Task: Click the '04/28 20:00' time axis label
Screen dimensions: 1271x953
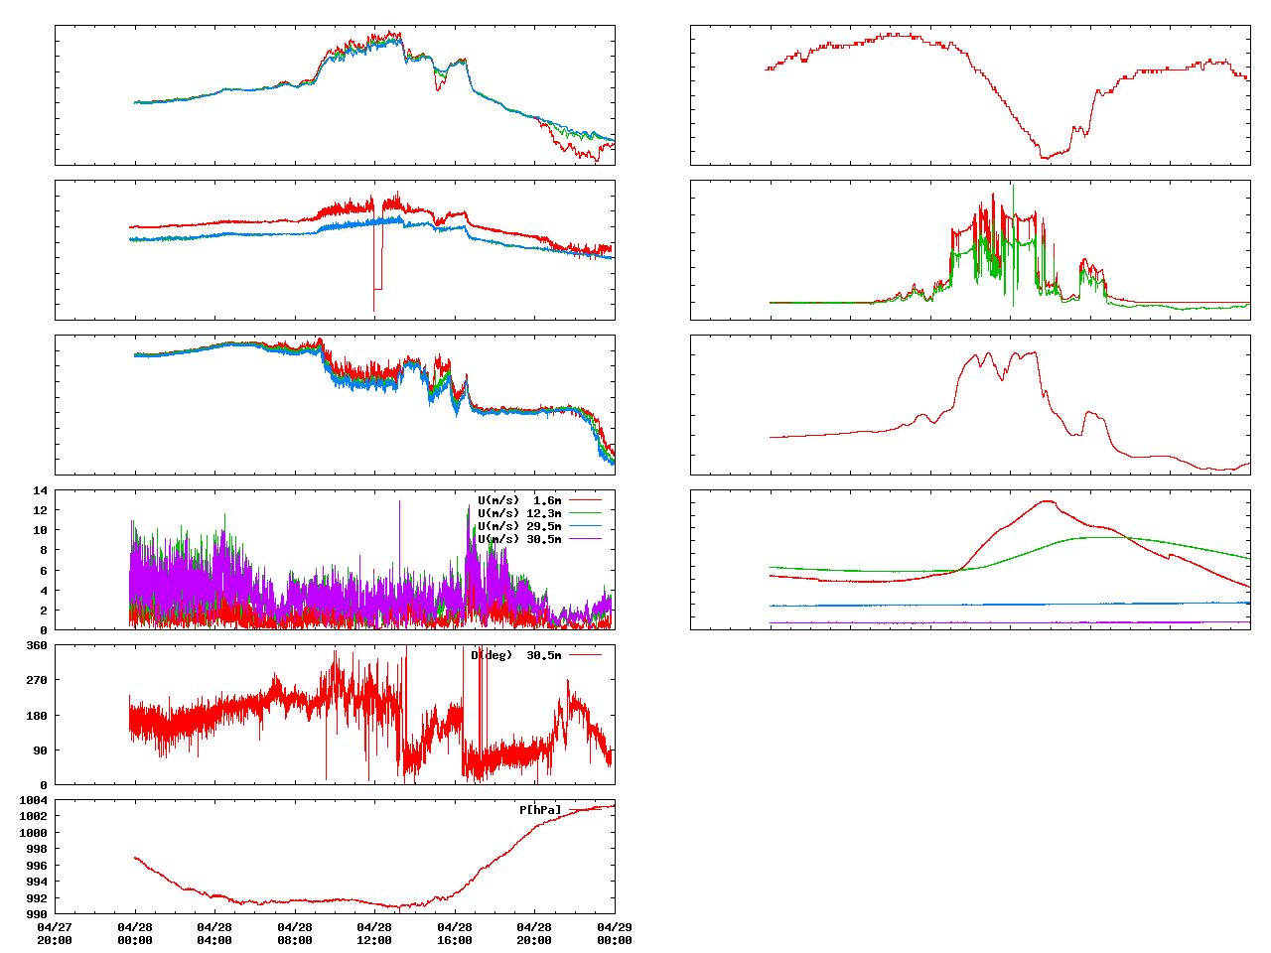Action: pos(534,933)
